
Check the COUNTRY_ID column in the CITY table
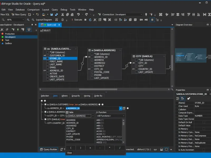(x=136, y=69)
